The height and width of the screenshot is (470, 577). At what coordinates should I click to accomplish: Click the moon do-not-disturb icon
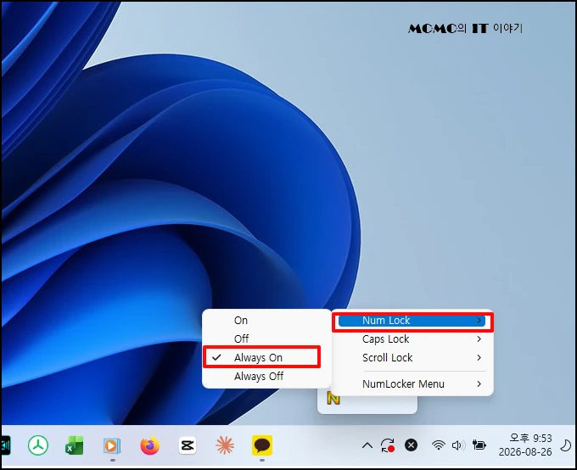click(x=566, y=445)
